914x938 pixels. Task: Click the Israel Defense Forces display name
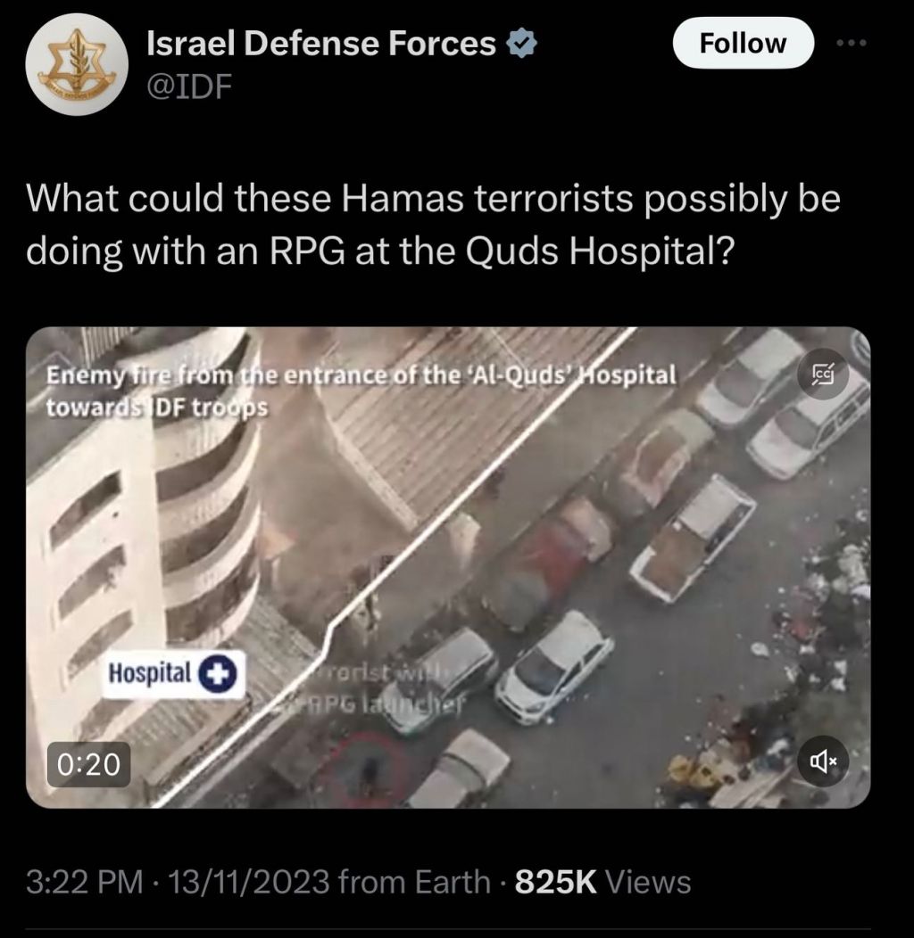(321, 44)
